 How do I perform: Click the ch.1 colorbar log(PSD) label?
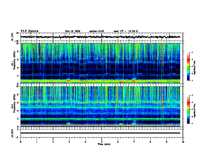[x=195, y=68]
